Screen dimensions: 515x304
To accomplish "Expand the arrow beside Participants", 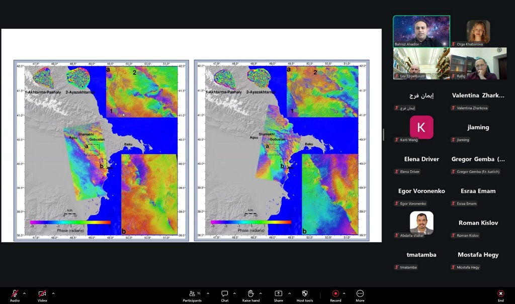I will coord(208,293).
